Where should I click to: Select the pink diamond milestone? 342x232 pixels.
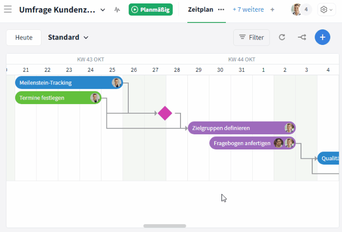165,113
